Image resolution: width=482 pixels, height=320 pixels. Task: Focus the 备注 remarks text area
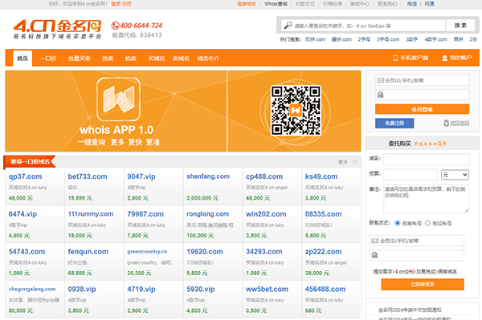coord(426,199)
